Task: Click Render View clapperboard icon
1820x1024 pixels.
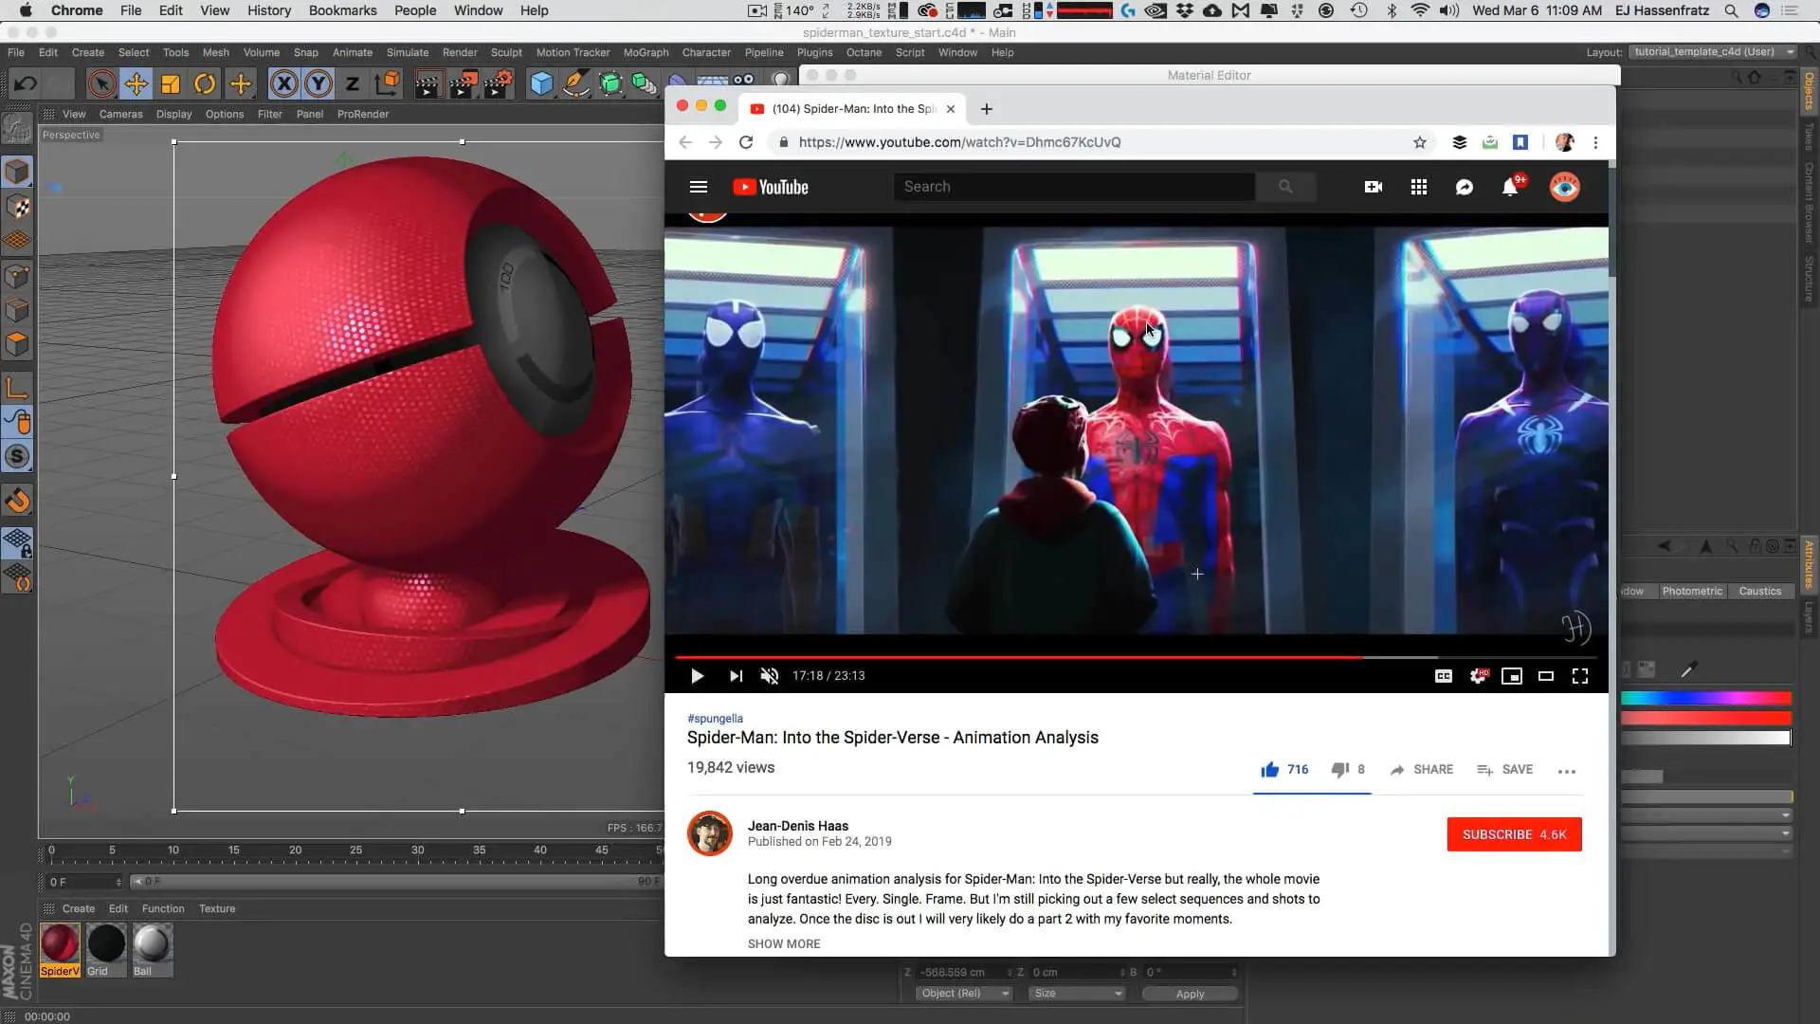Action: tap(428, 84)
